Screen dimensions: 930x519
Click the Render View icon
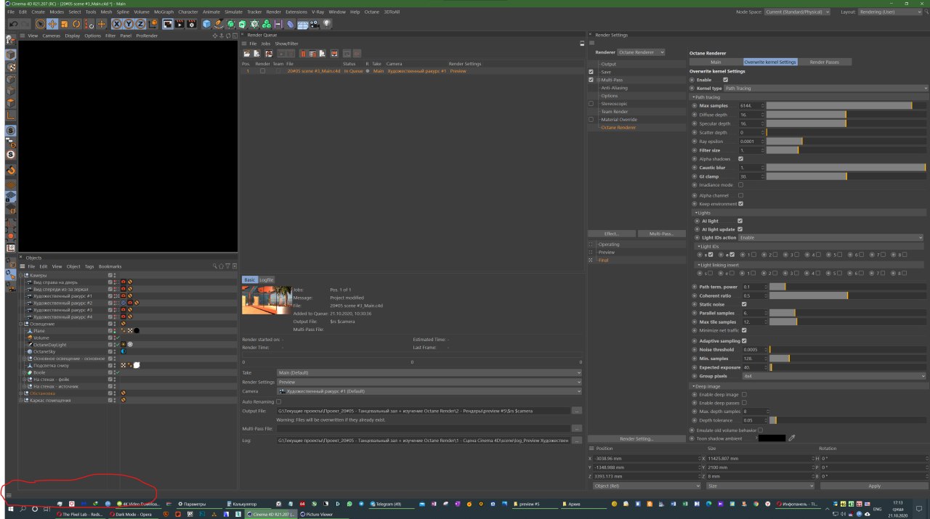pyautogui.click(x=167, y=24)
